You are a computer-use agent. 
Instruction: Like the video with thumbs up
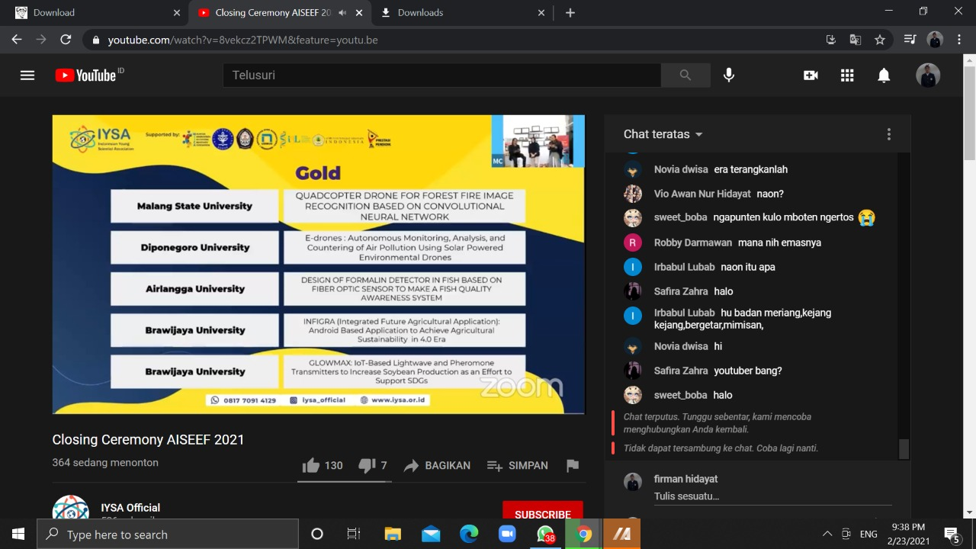(311, 465)
